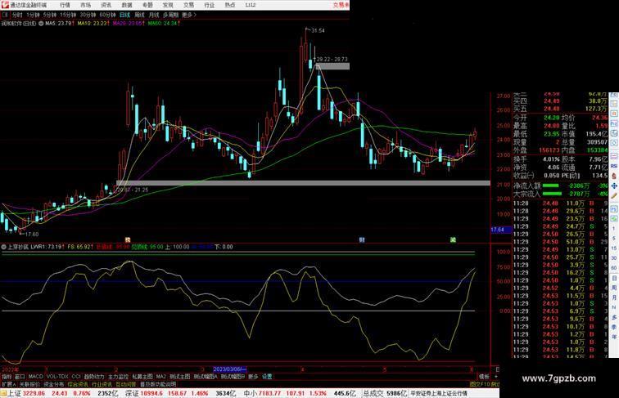
Task: Click the orange event marker under chart
Action: 128,239
